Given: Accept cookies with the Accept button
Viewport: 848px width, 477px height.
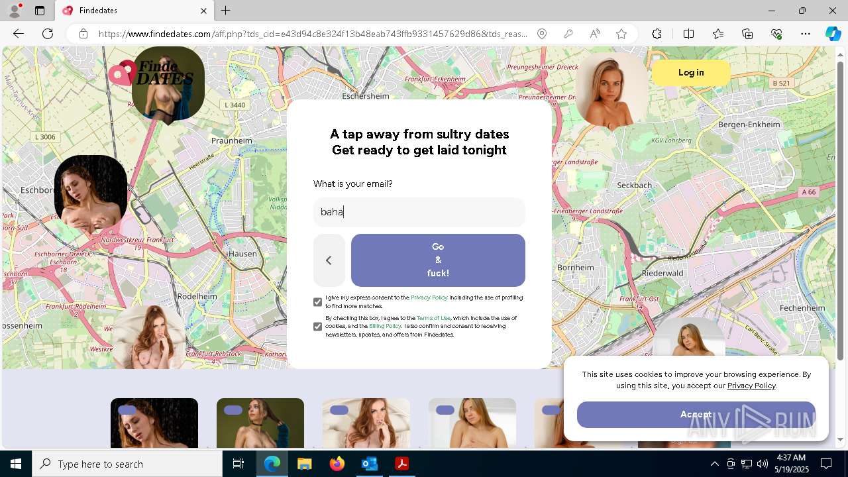Looking at the screenshot, I should (x=696, y=414).
